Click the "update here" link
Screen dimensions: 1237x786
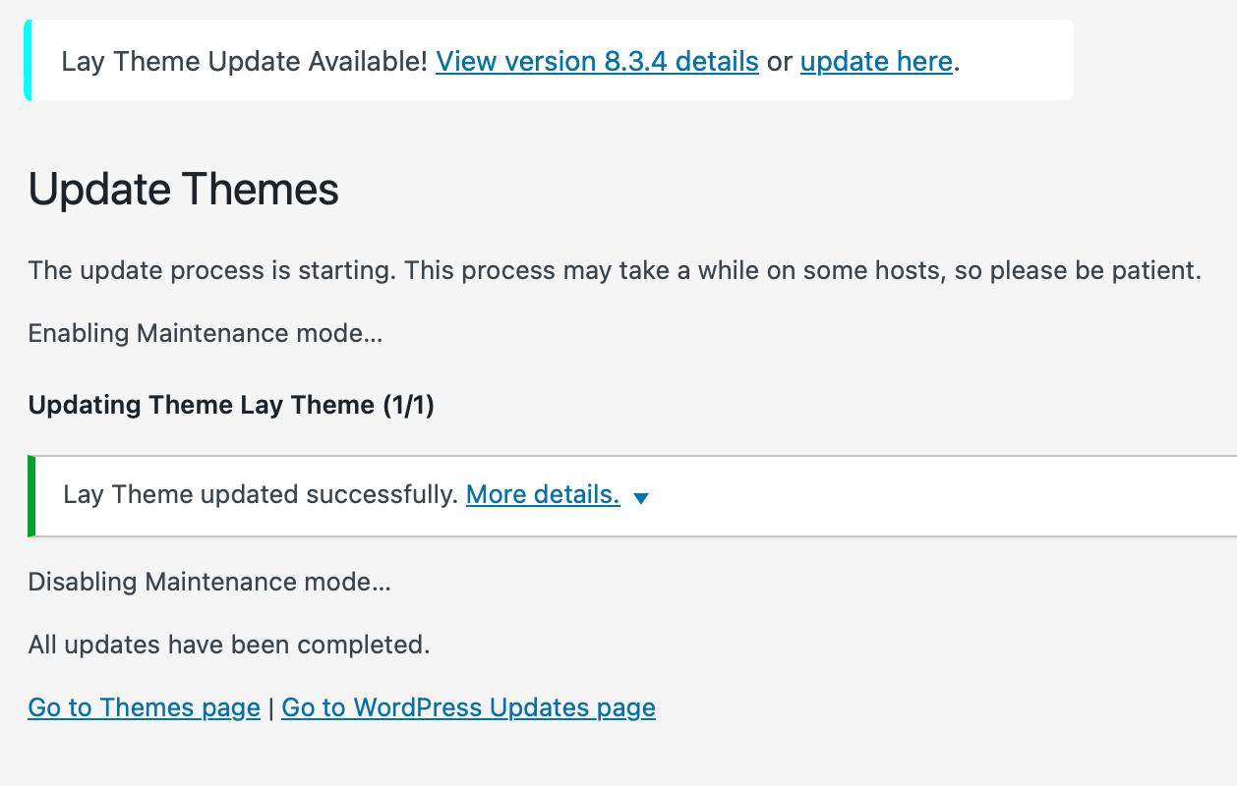point(876,62)
